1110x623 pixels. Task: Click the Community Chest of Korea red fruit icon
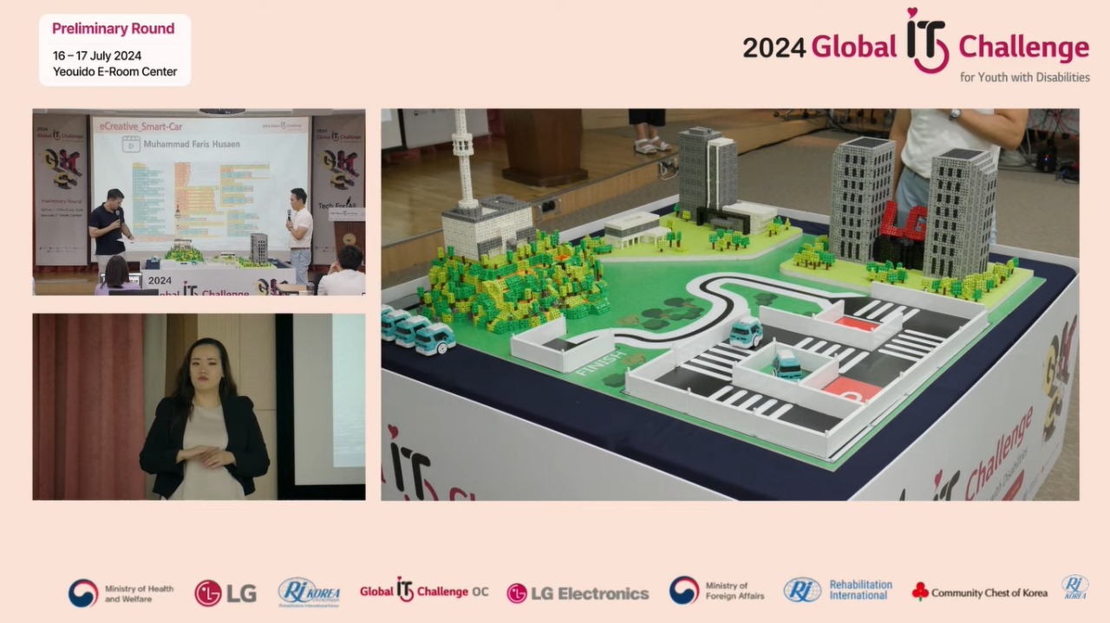[920, 592]
